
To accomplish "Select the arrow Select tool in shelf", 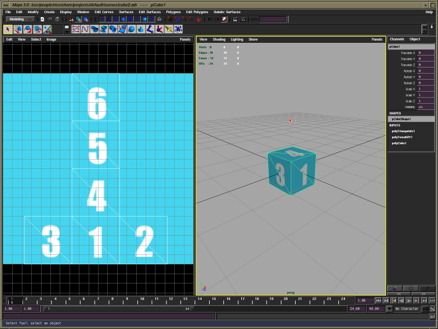I will [8, 29].
